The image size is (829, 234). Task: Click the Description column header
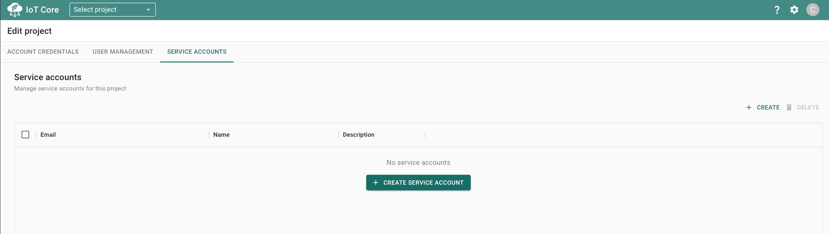tap(358, 135)
